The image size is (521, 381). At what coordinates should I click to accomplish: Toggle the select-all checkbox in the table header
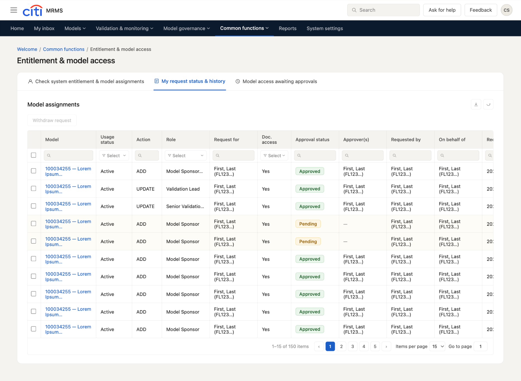[x=33, y=155]
